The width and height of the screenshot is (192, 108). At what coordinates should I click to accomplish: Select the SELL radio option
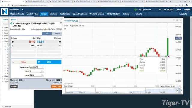(13, 62)
